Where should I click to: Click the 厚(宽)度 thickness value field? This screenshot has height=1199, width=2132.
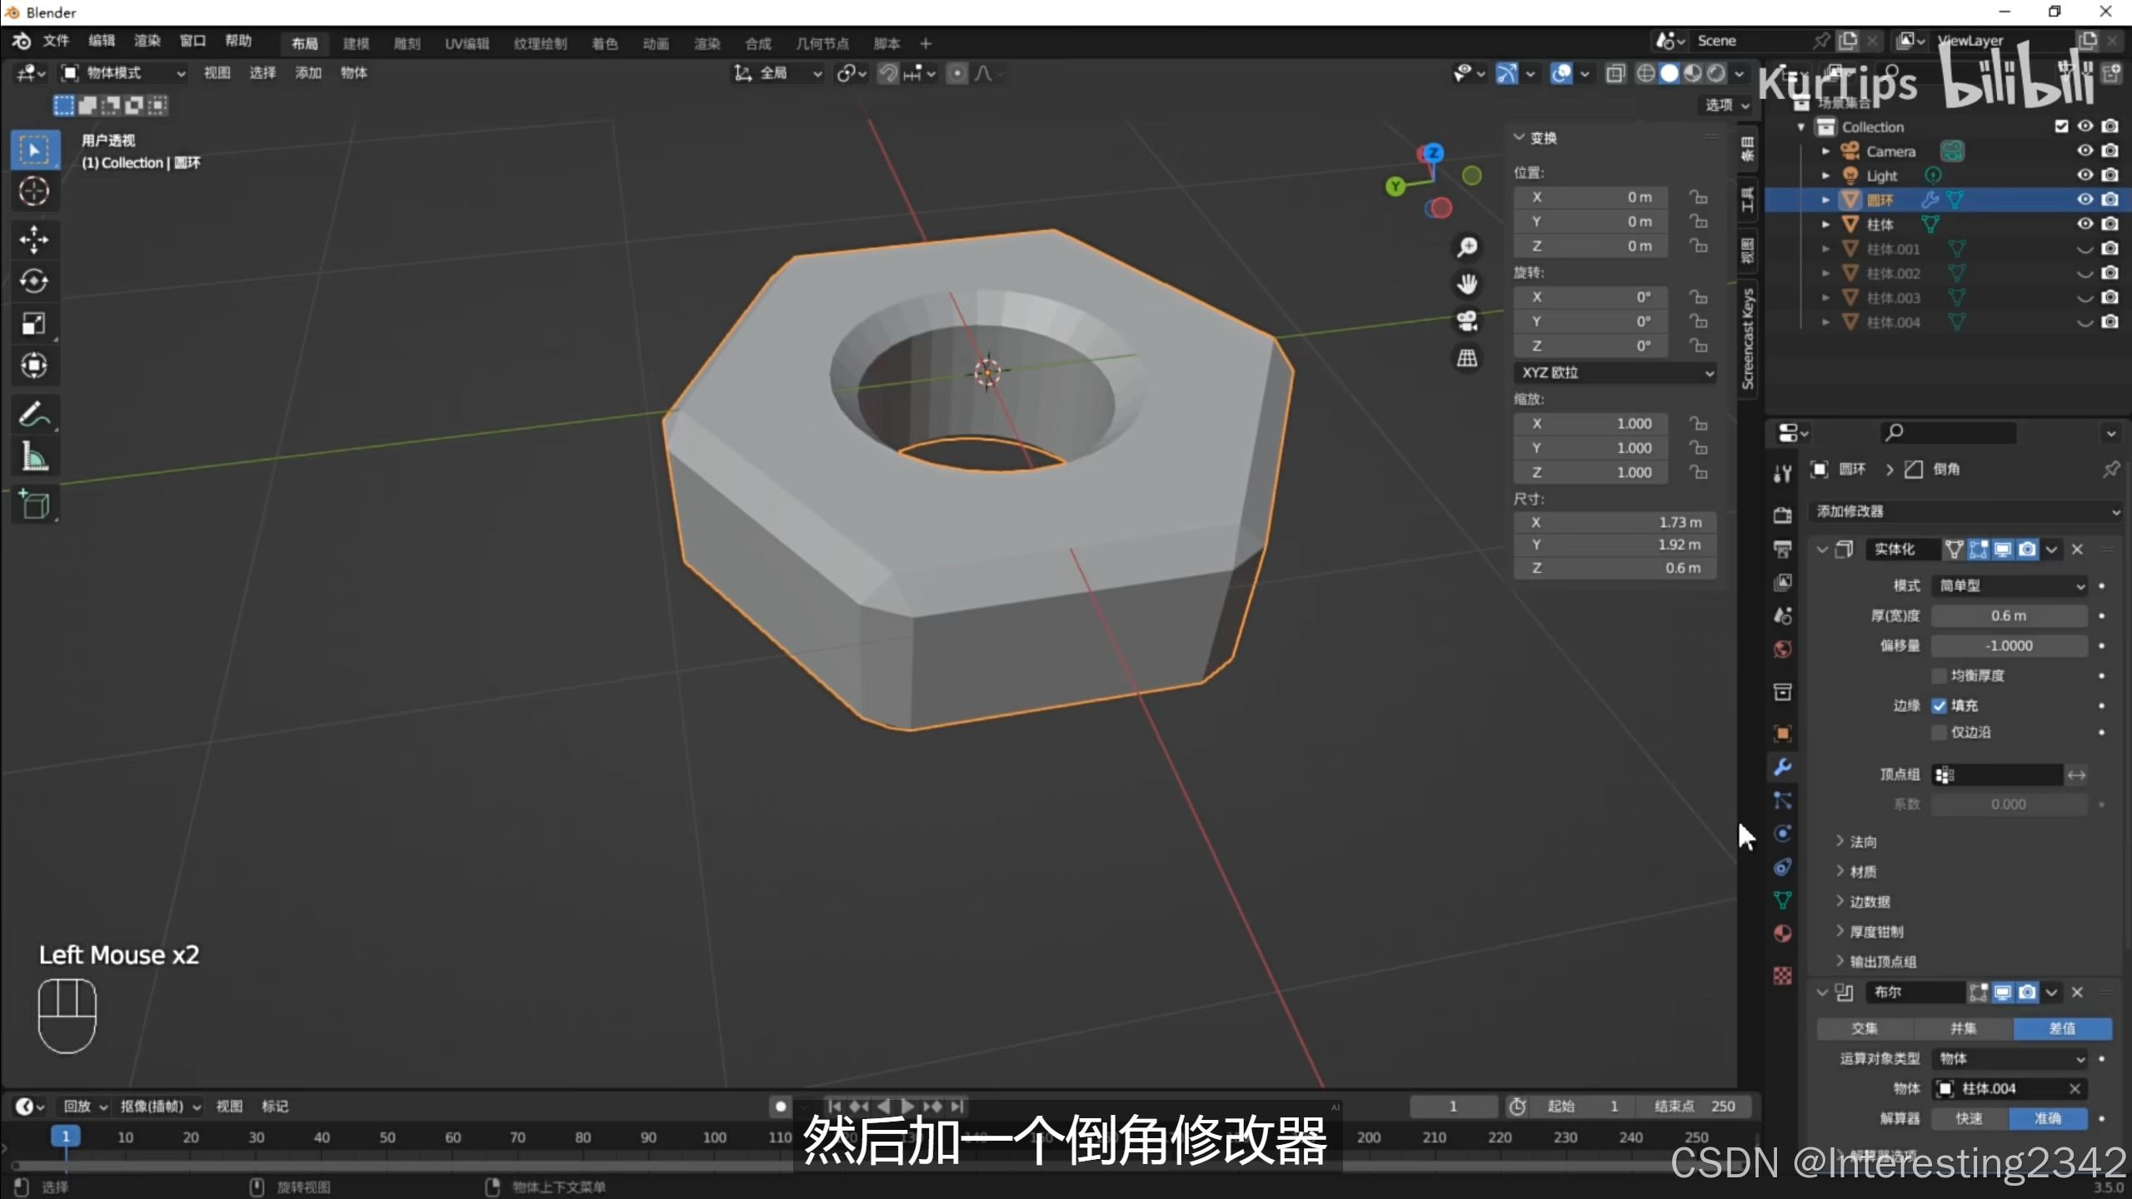[2009, 615]
